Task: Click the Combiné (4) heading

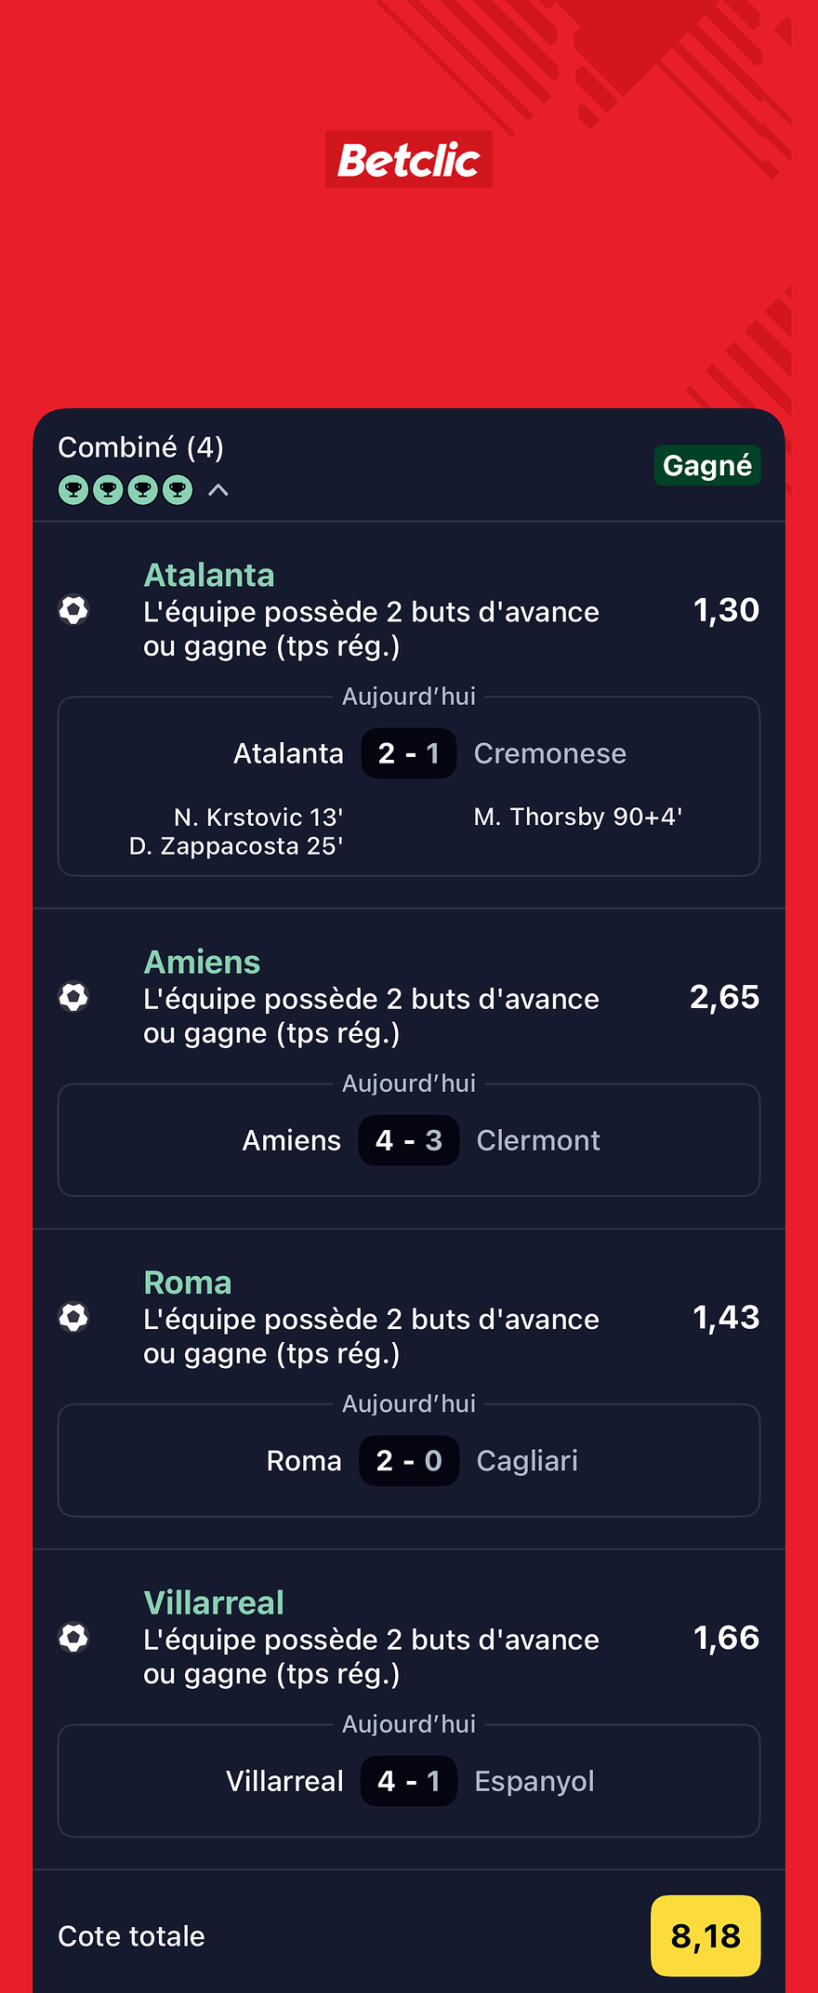Action: (x=140, y=447)
